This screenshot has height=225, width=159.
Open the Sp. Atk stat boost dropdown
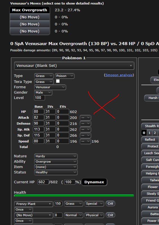(x=85, y=129)
